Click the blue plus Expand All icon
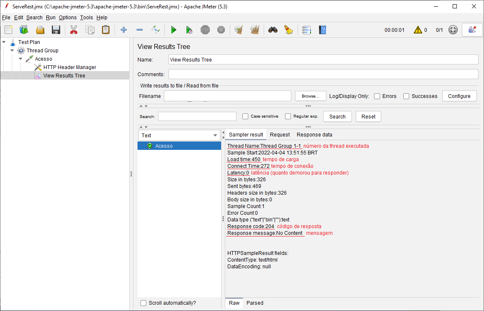484x311 pixels. click(x=124, y=30)
